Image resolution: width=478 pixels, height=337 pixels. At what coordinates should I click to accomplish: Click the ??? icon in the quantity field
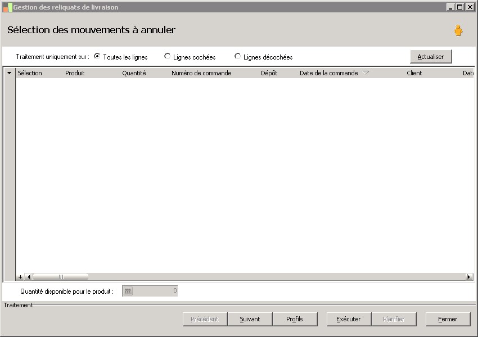click(x=128, y=291)
